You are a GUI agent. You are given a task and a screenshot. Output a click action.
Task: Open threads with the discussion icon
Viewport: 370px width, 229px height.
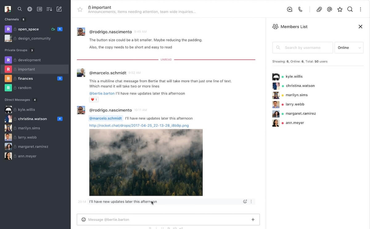point(290,9)
